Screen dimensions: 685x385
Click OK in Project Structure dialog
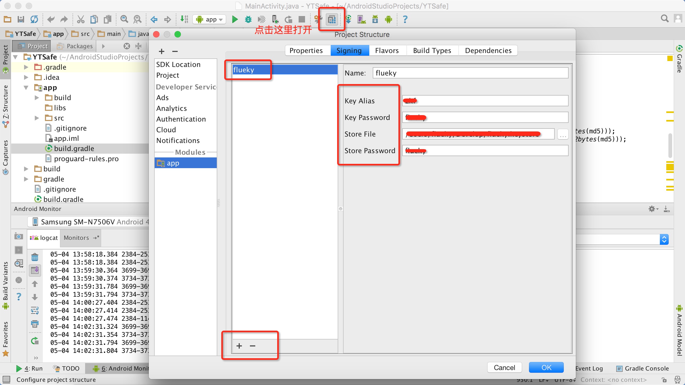pos(546,367)
